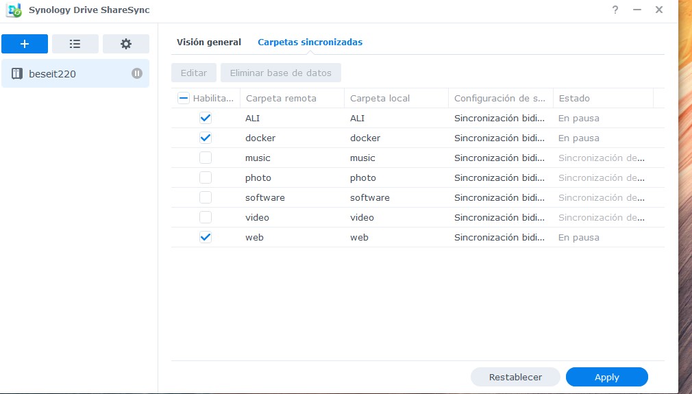Click the Restablecer button
Screen dimensions: 692x394
coord(515,377)
